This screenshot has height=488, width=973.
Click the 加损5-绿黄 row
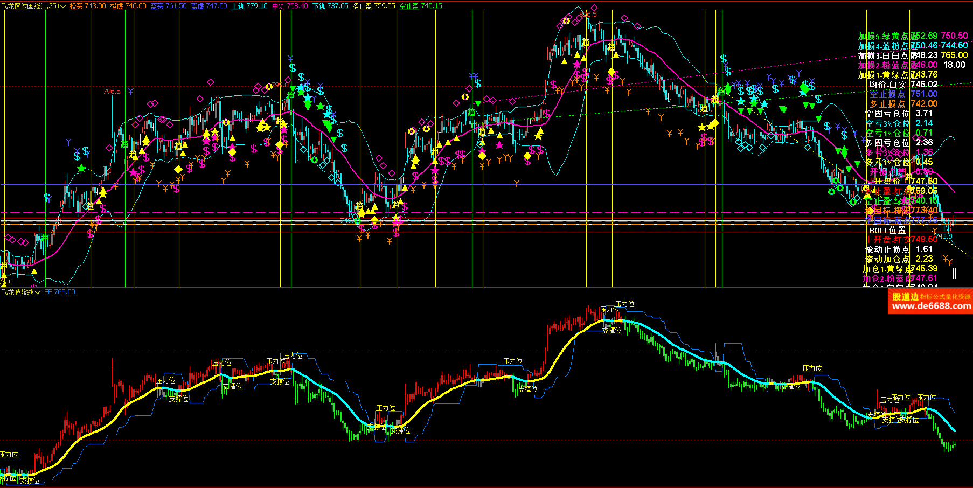coord(913,36)
